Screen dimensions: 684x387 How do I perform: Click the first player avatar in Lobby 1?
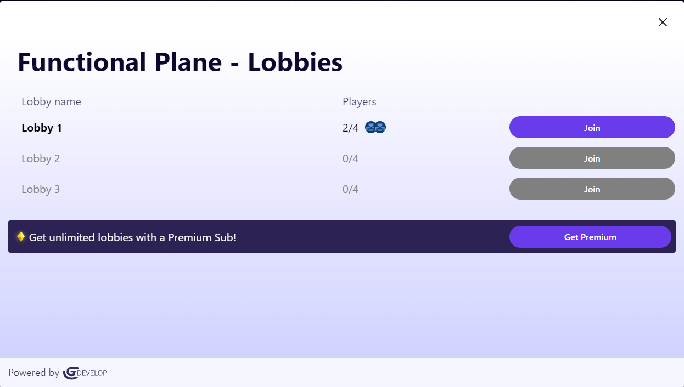(371, 127)
